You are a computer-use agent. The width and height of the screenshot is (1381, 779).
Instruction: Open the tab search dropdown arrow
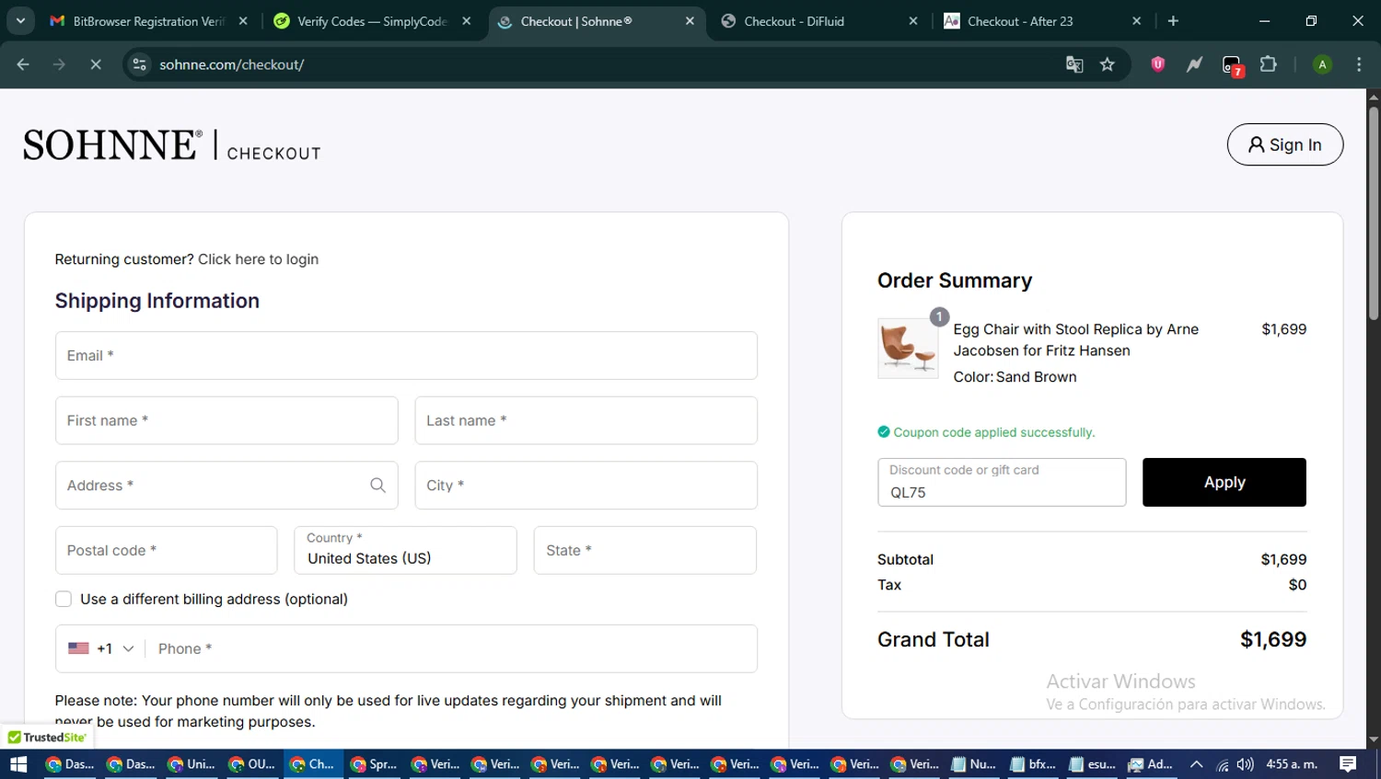pyautogui.click(x=20, y=20)
